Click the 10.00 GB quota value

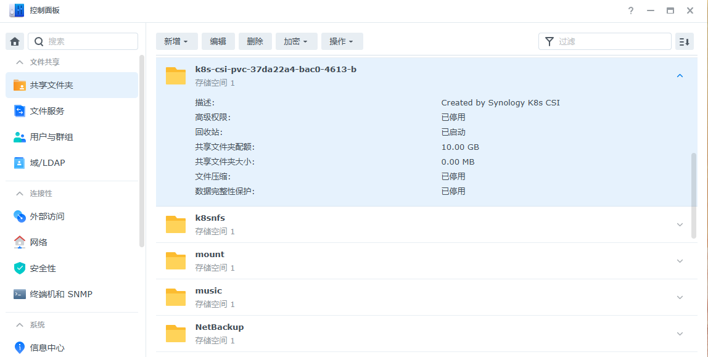click(x=460, y=147)
